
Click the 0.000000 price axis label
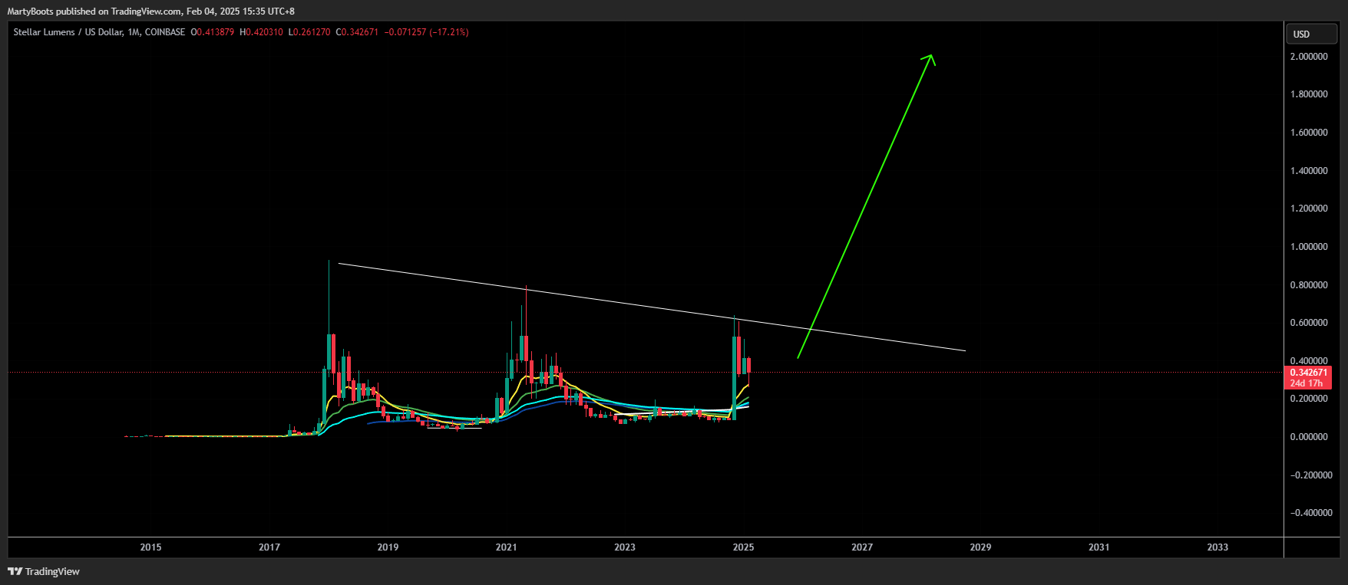1309,437
